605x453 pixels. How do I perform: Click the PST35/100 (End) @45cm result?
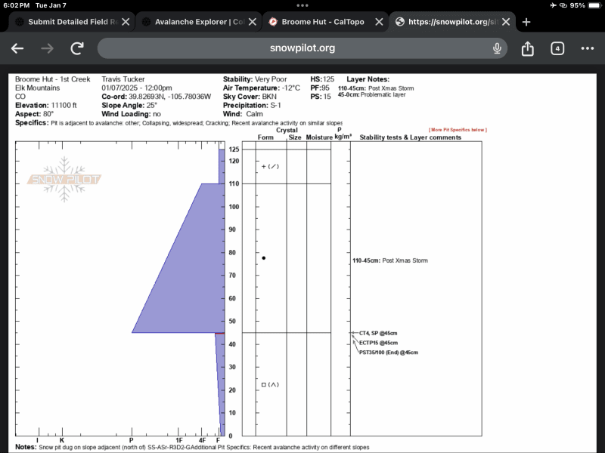click(x=389, y=353)
